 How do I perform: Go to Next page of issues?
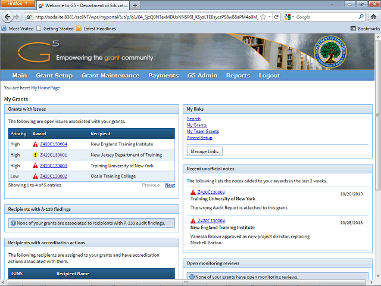[170, 185]
